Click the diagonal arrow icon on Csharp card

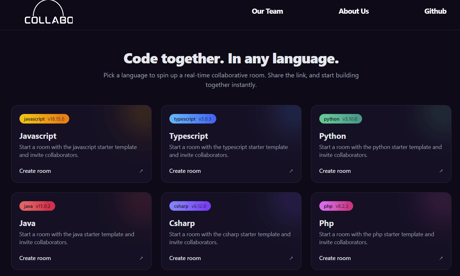pos(291,258)
